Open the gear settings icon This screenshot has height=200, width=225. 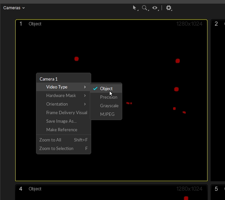(169, 8)
